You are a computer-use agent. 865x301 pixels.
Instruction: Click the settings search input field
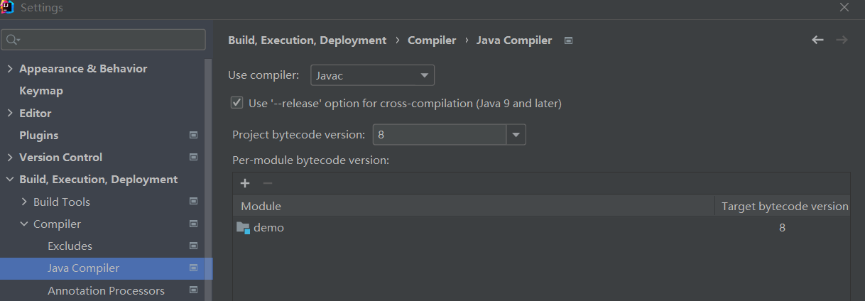pos(104,40)
